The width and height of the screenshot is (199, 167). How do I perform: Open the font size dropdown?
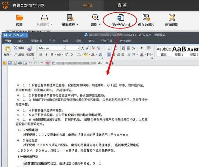(78, 48)
